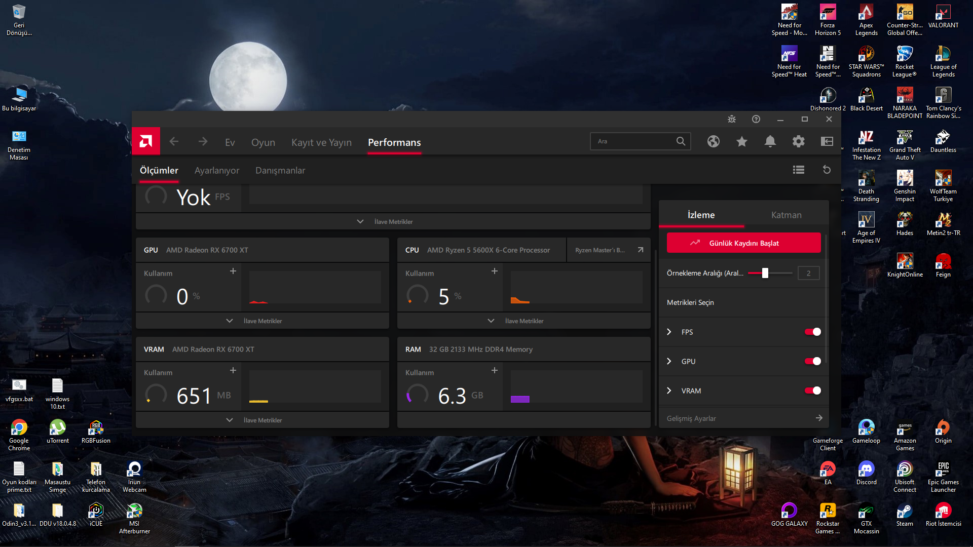The image size is (973, 547).
Task: Open Gelişmiş Ayarlar link
Action: pos(743,418)
